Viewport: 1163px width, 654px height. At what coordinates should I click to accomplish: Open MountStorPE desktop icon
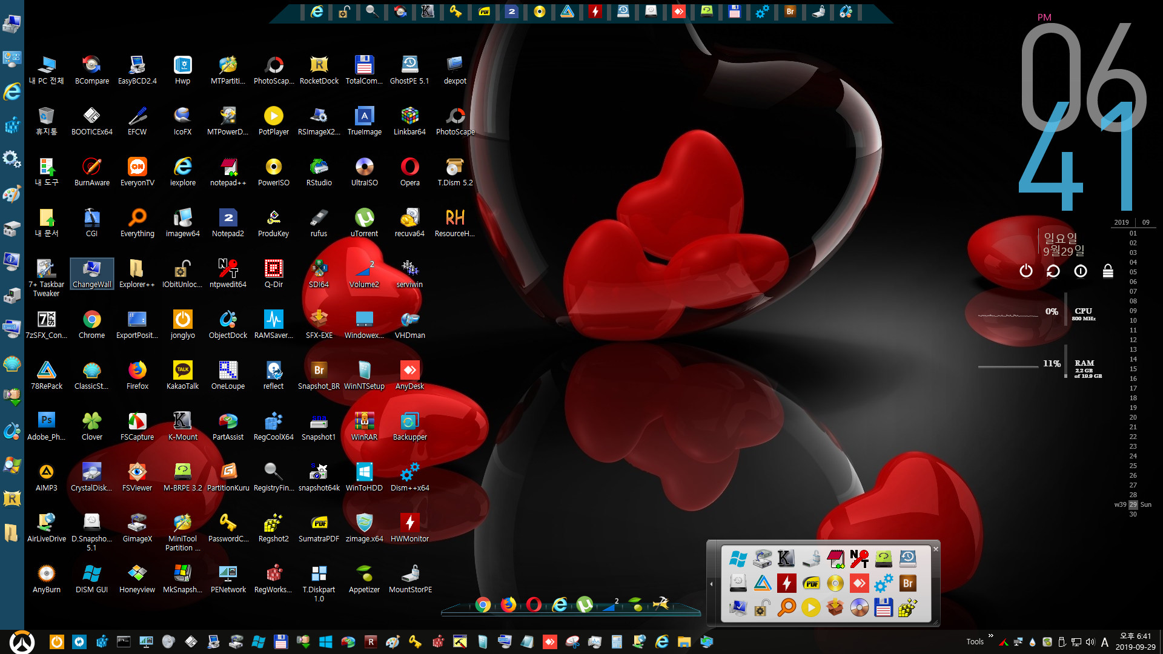[x=410, y=578]
